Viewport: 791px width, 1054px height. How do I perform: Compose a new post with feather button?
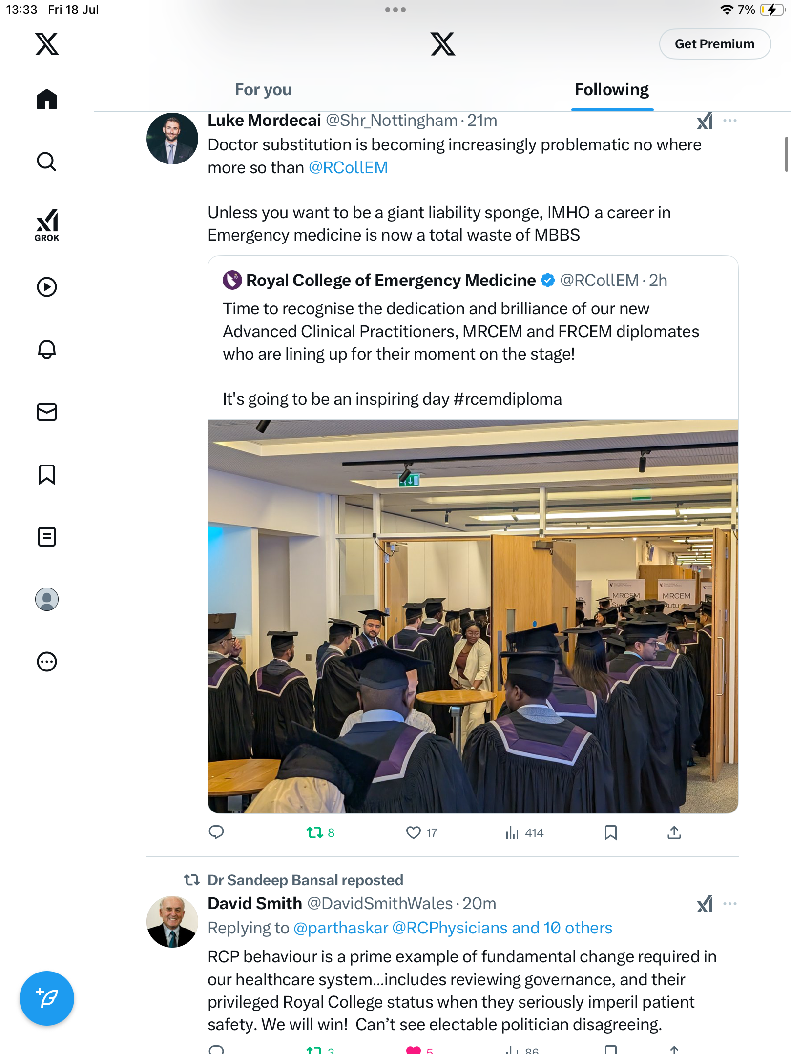click(x=47, y=998)
